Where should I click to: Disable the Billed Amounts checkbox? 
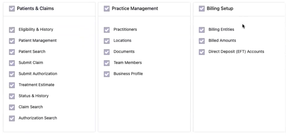[202, 41]
